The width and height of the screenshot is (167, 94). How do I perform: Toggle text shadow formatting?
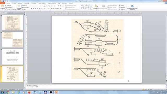tap(38, 9)
